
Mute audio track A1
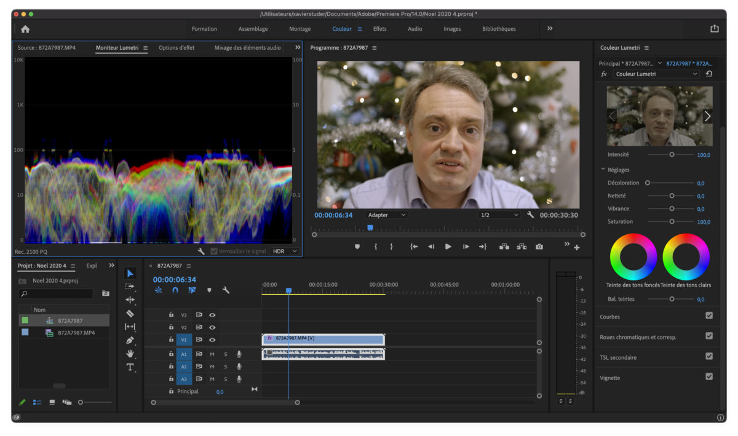pos(212,354)
